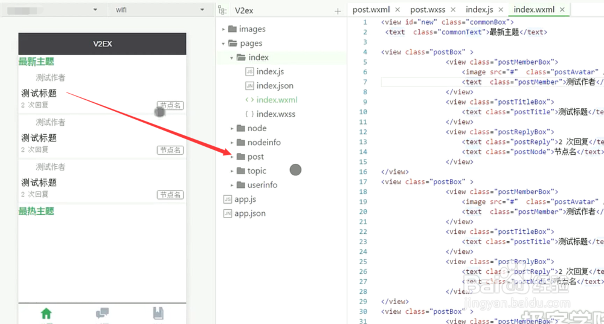The image size is (604, 324).
Task: Click the angle-bracket icon of index.wxml
Action: [x=249, y=100]
